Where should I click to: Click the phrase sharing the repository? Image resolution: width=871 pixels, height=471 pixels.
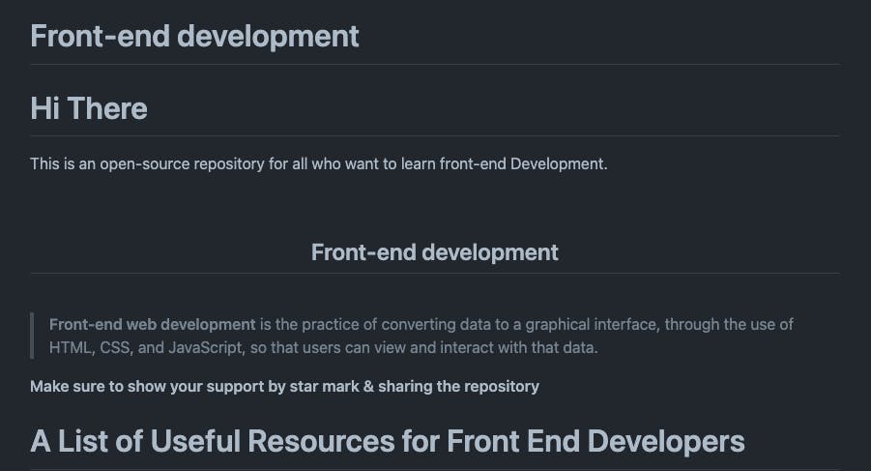click(x=459, y=386)
